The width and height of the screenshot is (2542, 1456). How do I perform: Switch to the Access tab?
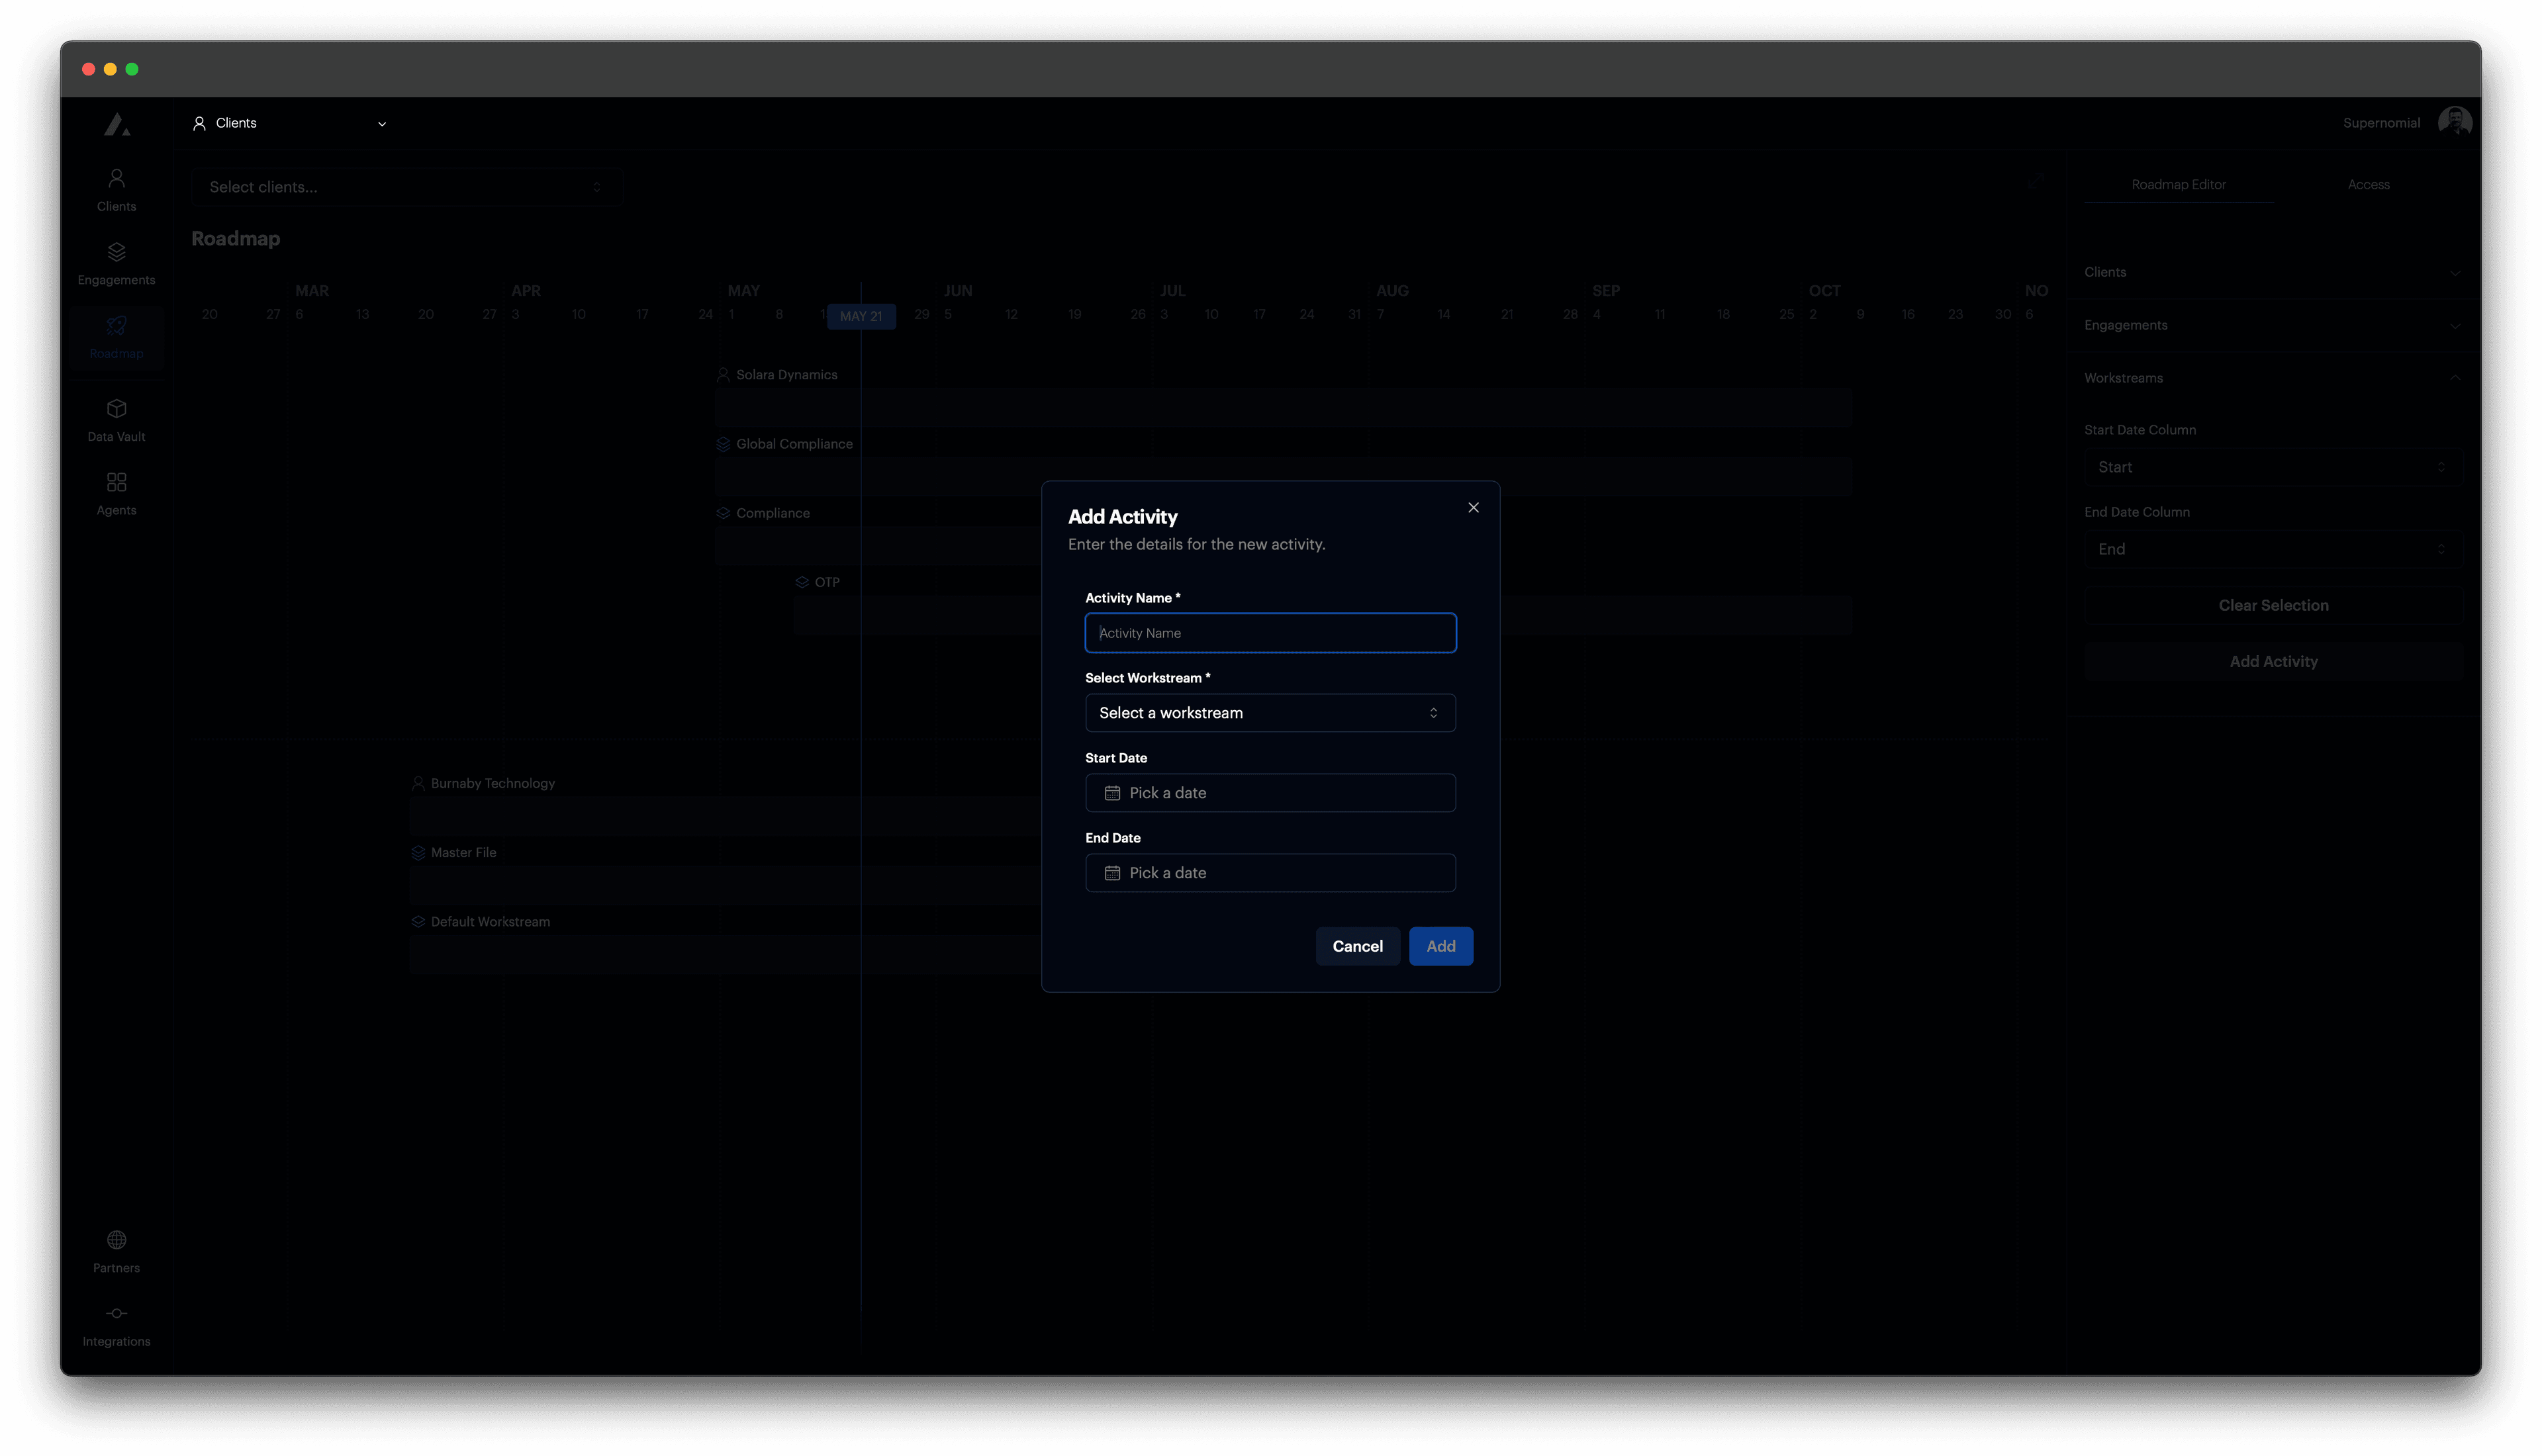point(2369,184)
